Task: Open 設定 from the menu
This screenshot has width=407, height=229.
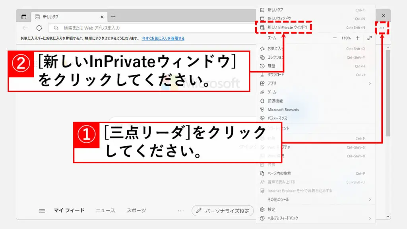Action: coord(271,210)
